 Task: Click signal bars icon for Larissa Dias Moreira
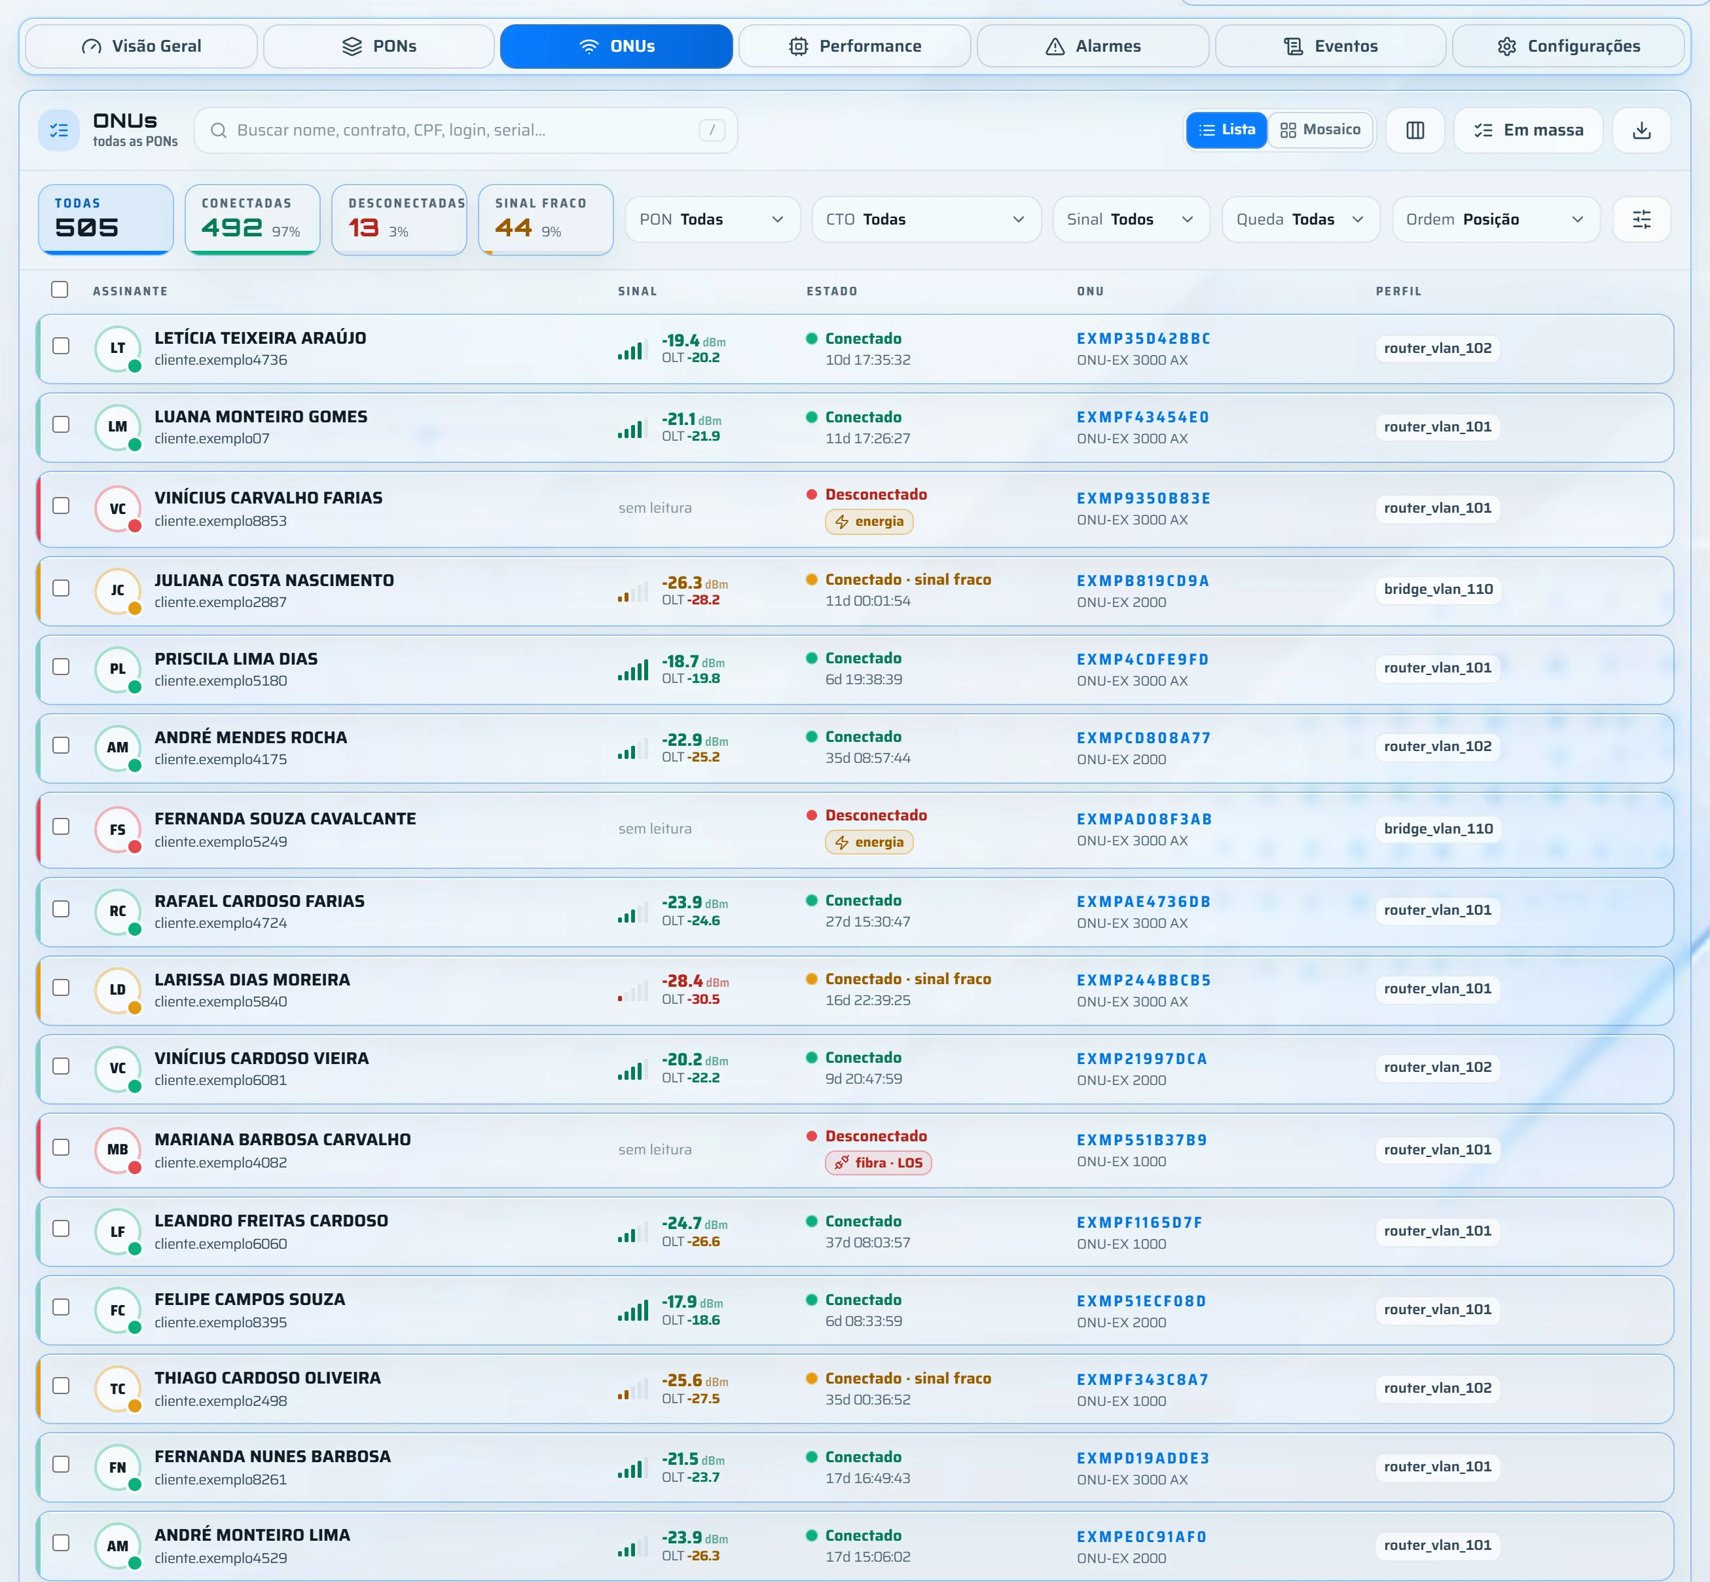(x=632, y=991)
